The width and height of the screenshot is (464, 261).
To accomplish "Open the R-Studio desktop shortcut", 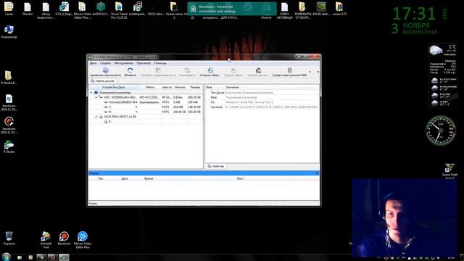I will [9, 146].
